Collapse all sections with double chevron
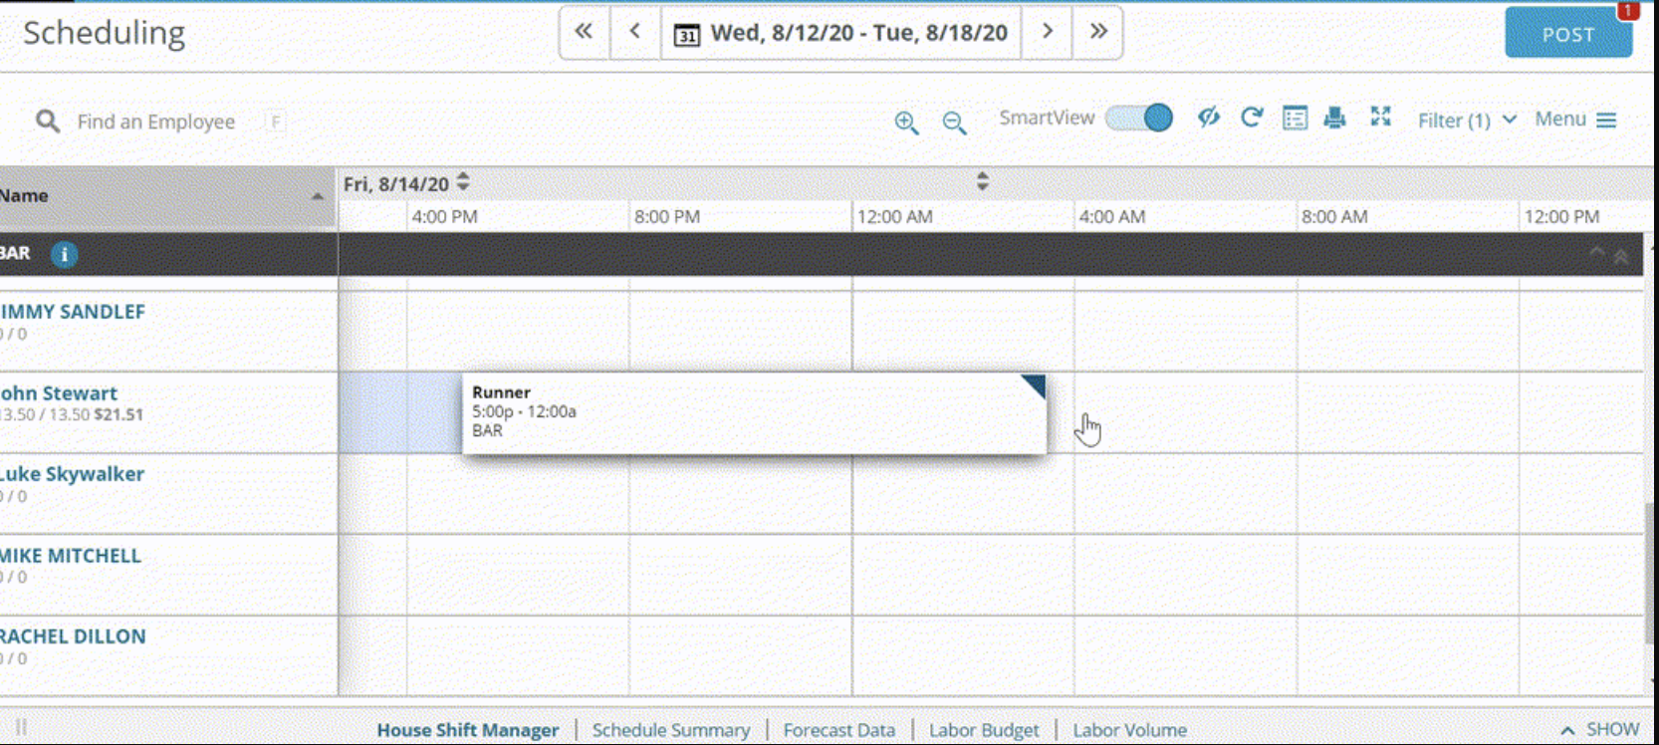Screen dimensions: 1659x745 pos(1621,256)
